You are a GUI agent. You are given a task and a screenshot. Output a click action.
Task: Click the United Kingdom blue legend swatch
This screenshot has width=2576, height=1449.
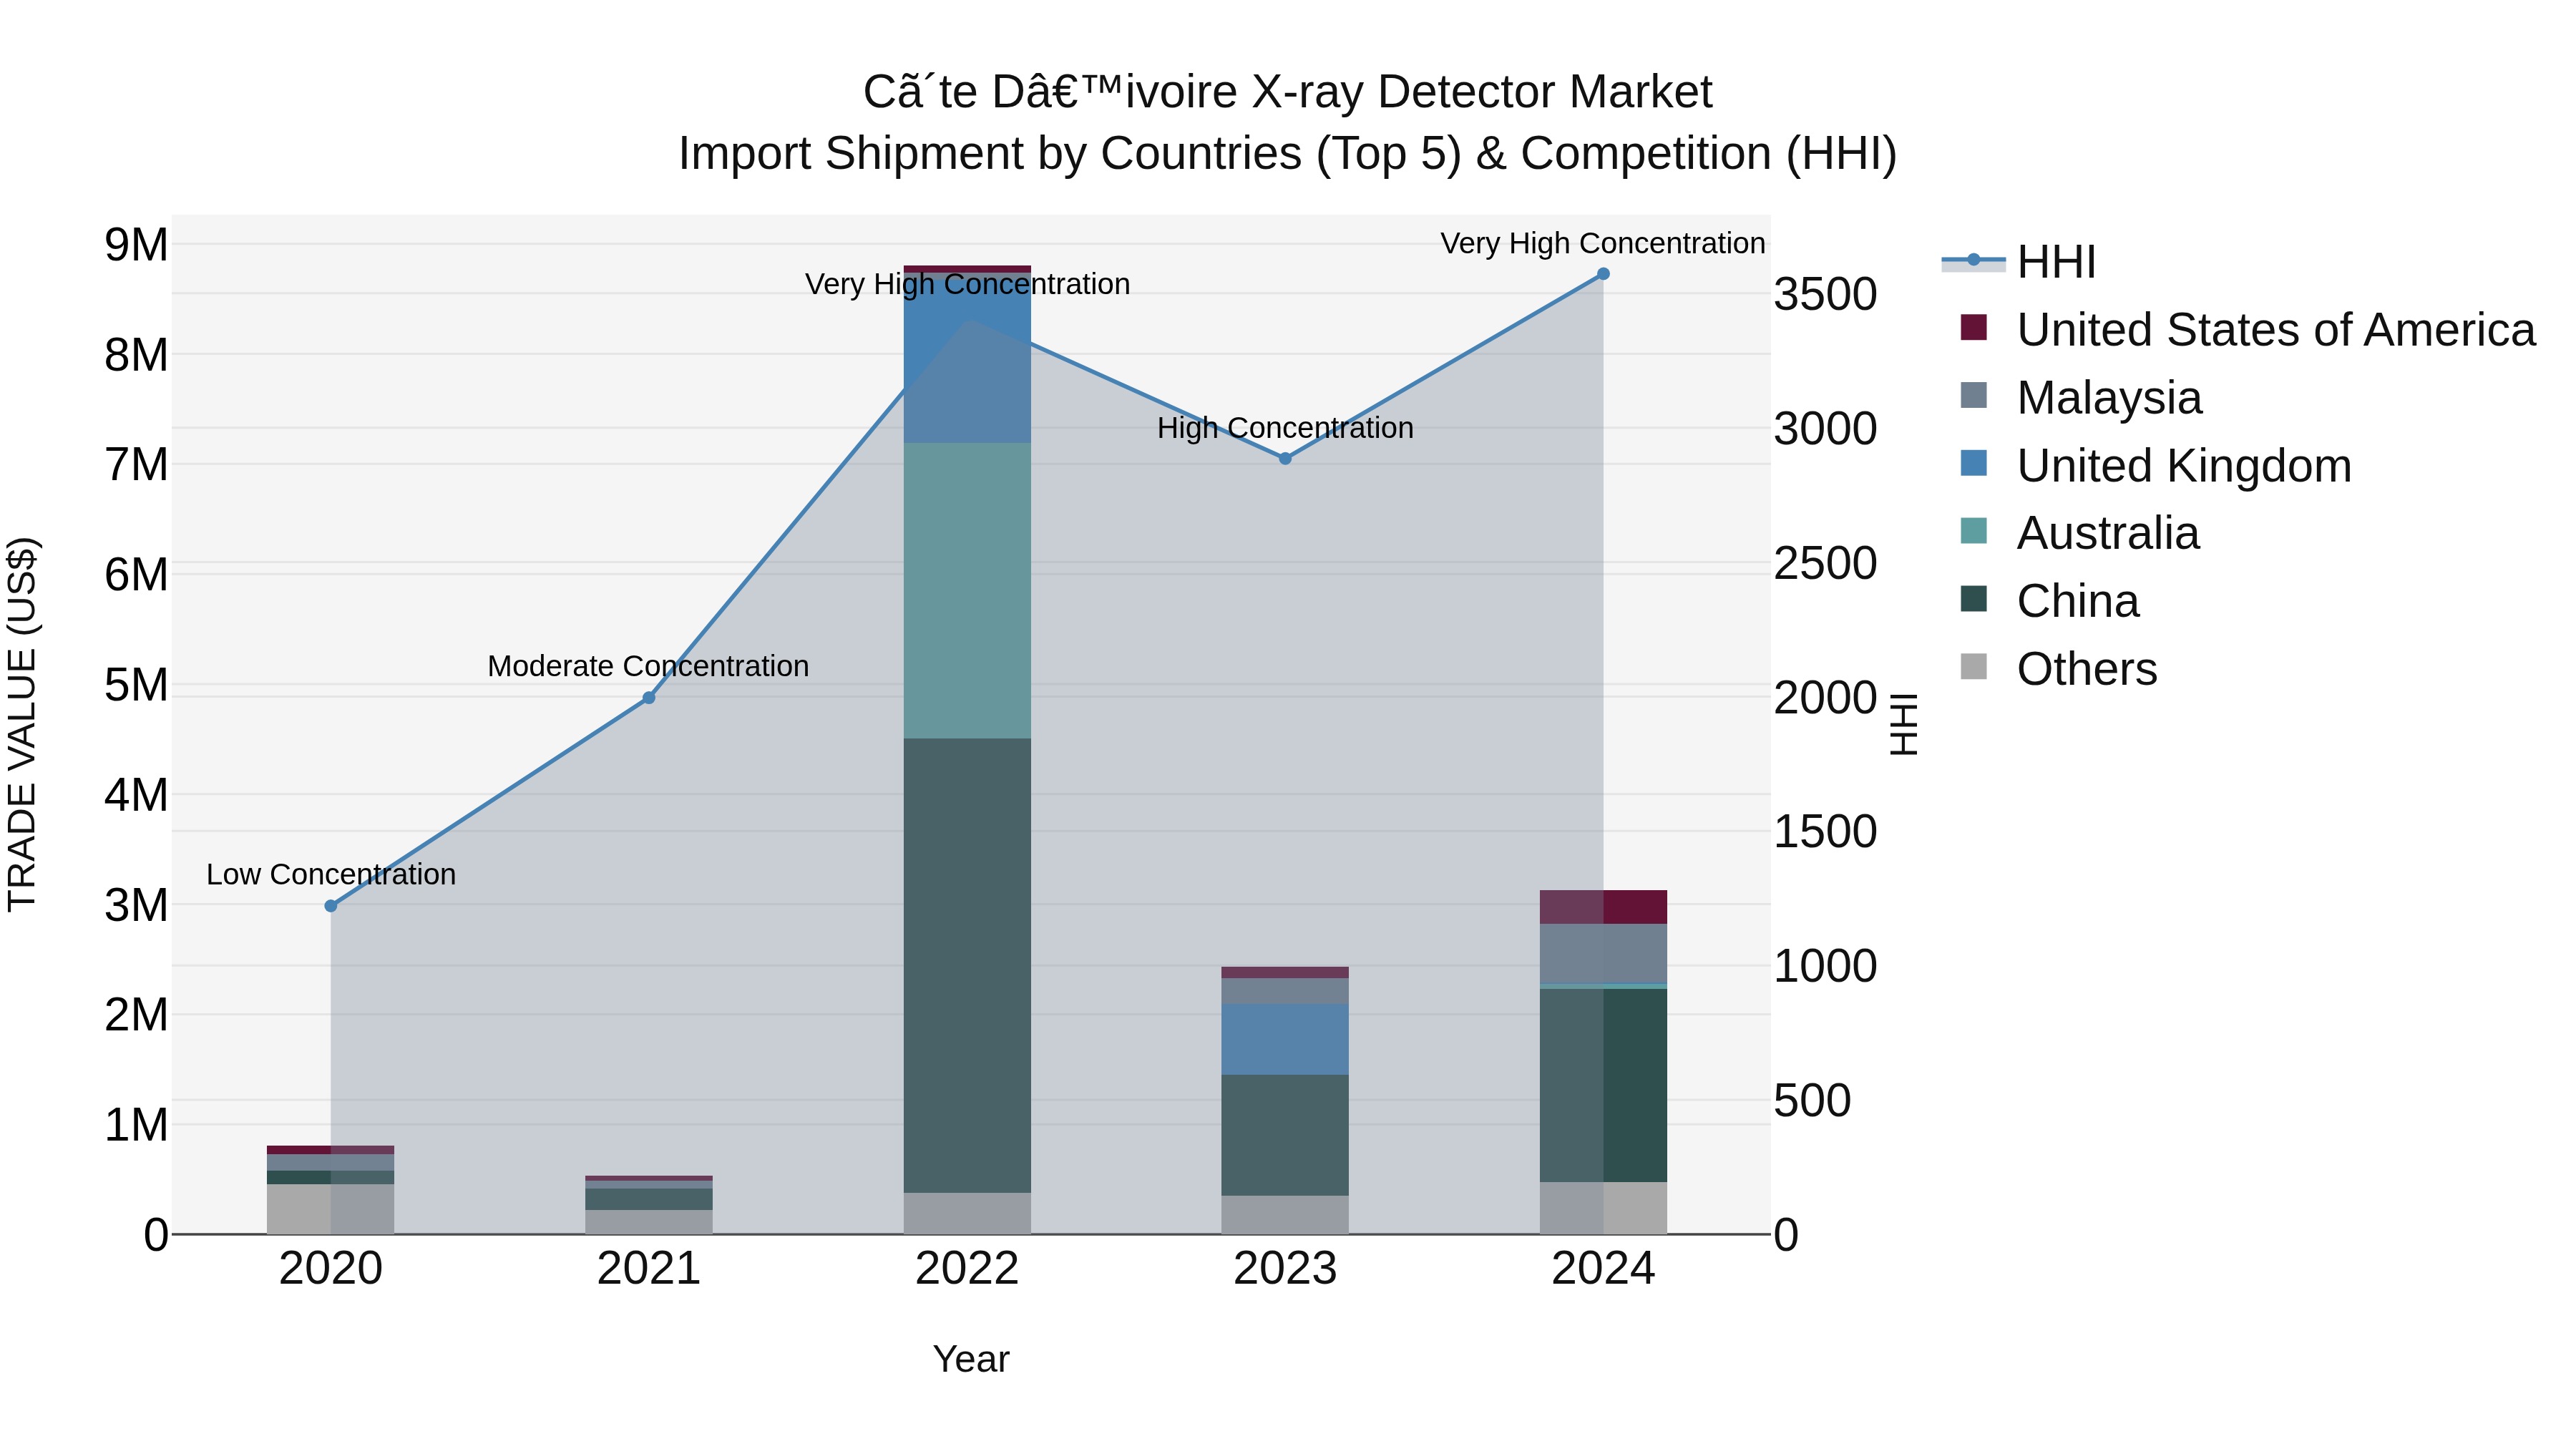click(x=1974, y=463)
